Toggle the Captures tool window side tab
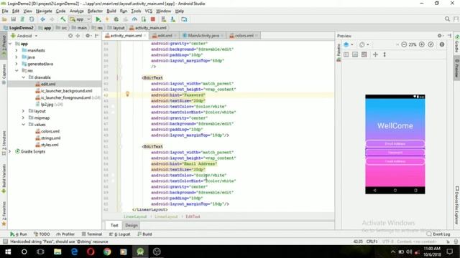 point(4,74)
